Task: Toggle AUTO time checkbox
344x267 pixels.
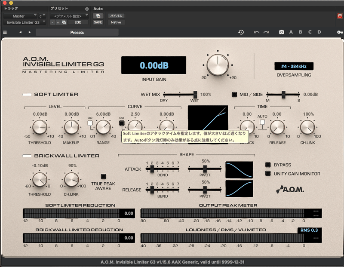Action: click(x=262, y=122)
